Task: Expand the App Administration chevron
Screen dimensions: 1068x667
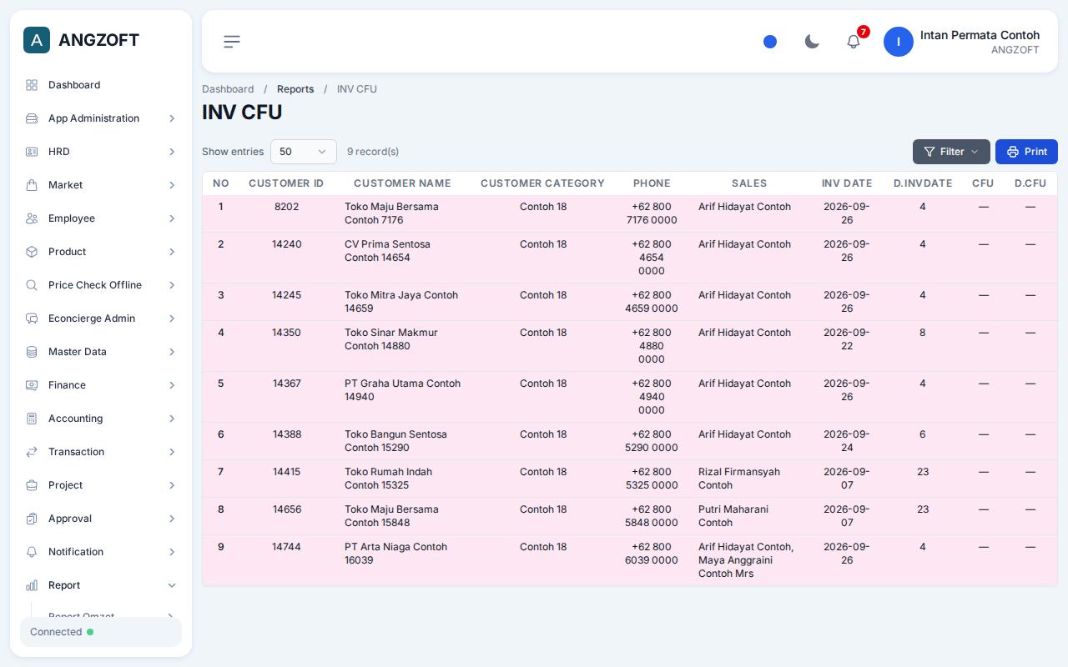Action: click(172, 118)
